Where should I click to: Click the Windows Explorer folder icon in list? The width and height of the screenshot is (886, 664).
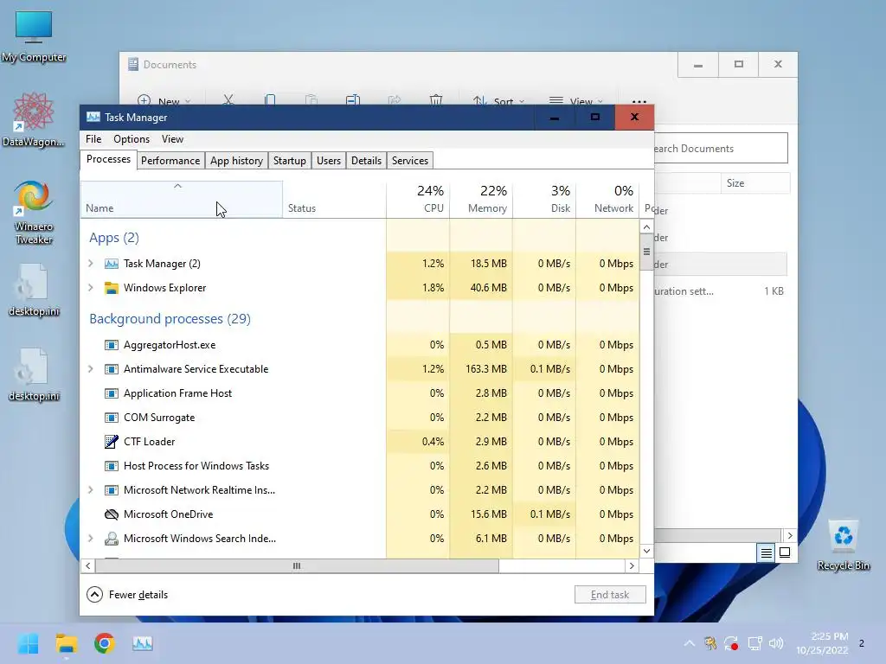click(x=112, y=288)
